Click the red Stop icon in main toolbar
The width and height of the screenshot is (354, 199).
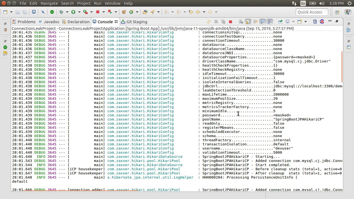(x=98, y=12)
